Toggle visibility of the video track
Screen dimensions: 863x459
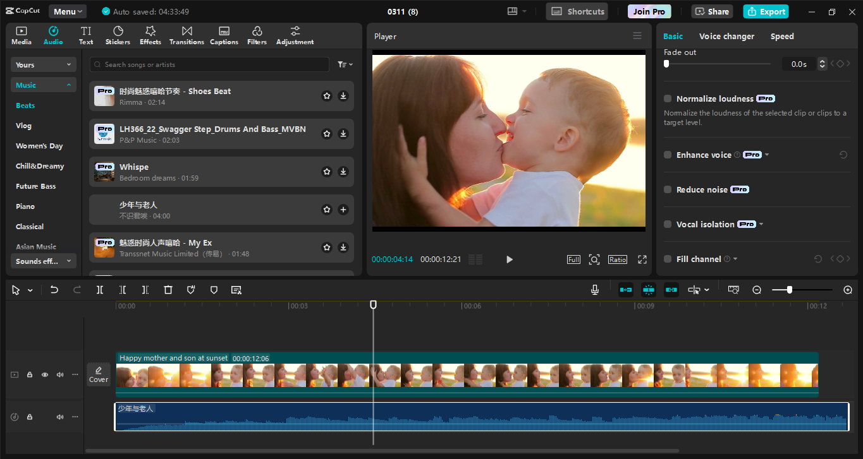pos(45,374)
